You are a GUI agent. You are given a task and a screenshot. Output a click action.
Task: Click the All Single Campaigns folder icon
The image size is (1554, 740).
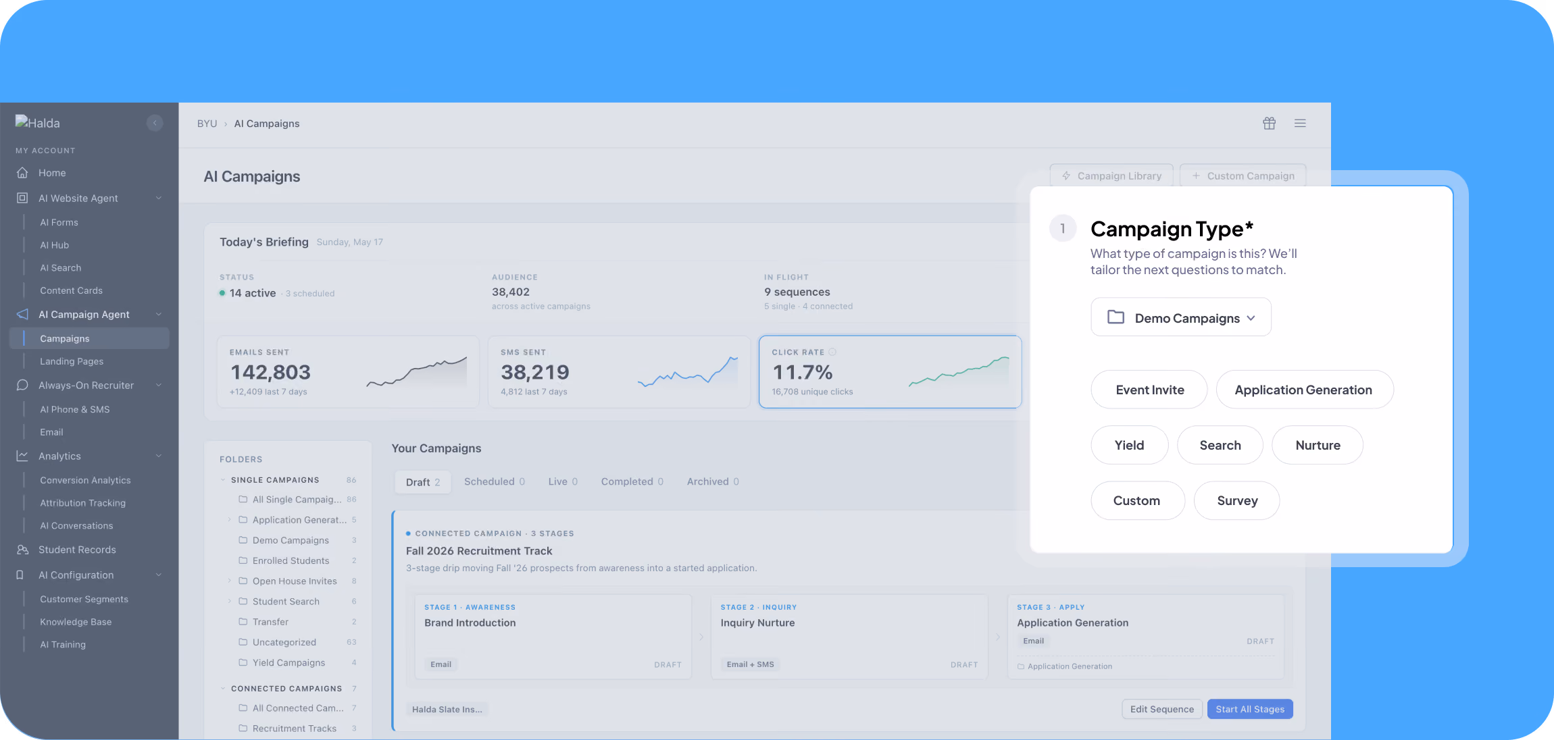point(243,500)
